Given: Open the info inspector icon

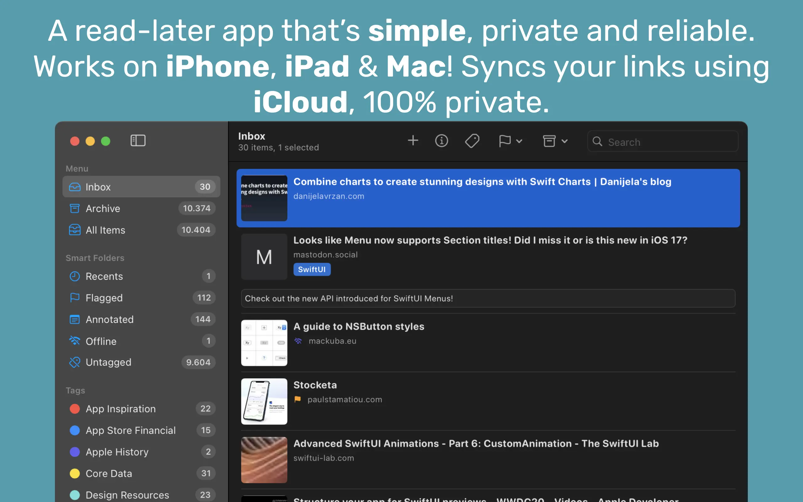Looking at the screenshot, I should [x=441, y=141].
